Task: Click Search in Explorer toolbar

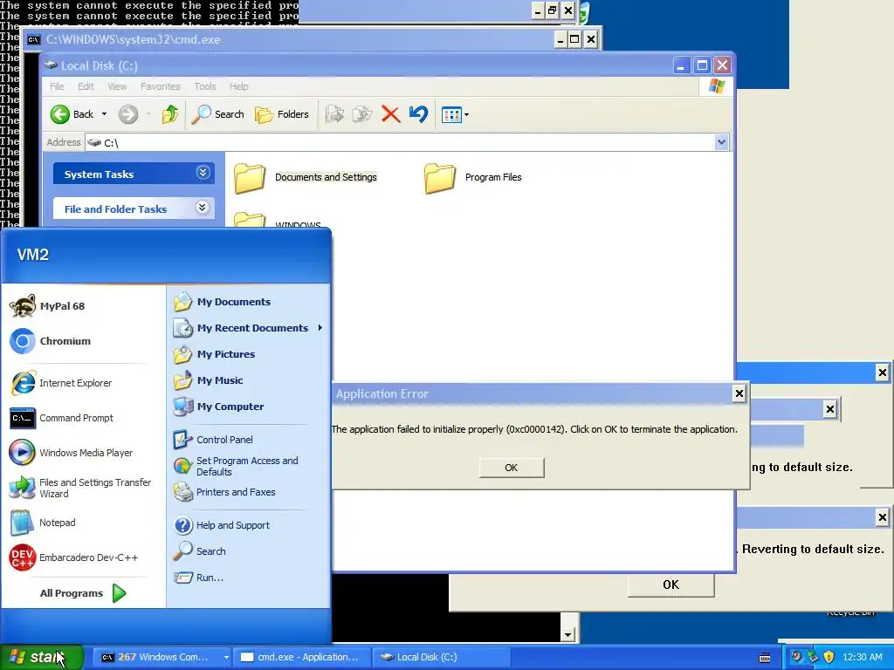Action: 217,114
